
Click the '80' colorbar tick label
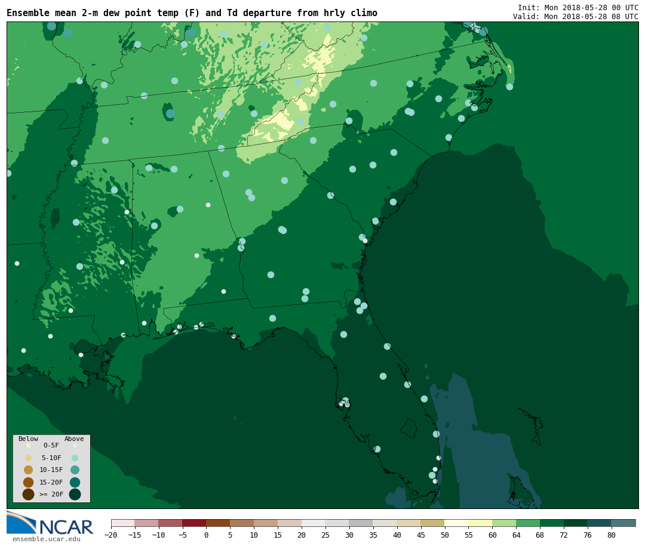[x=612, y=535]
